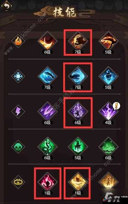Image resolution: width=128 pixels, height=204 pixels.
Task: Open the level 1 pink flame skill
Action: pyautogui.click(x=47, y=182)
